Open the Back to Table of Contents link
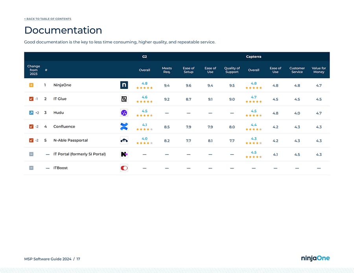Image resolution: width=354 pixels, height=273 pixels. (48, 19)
